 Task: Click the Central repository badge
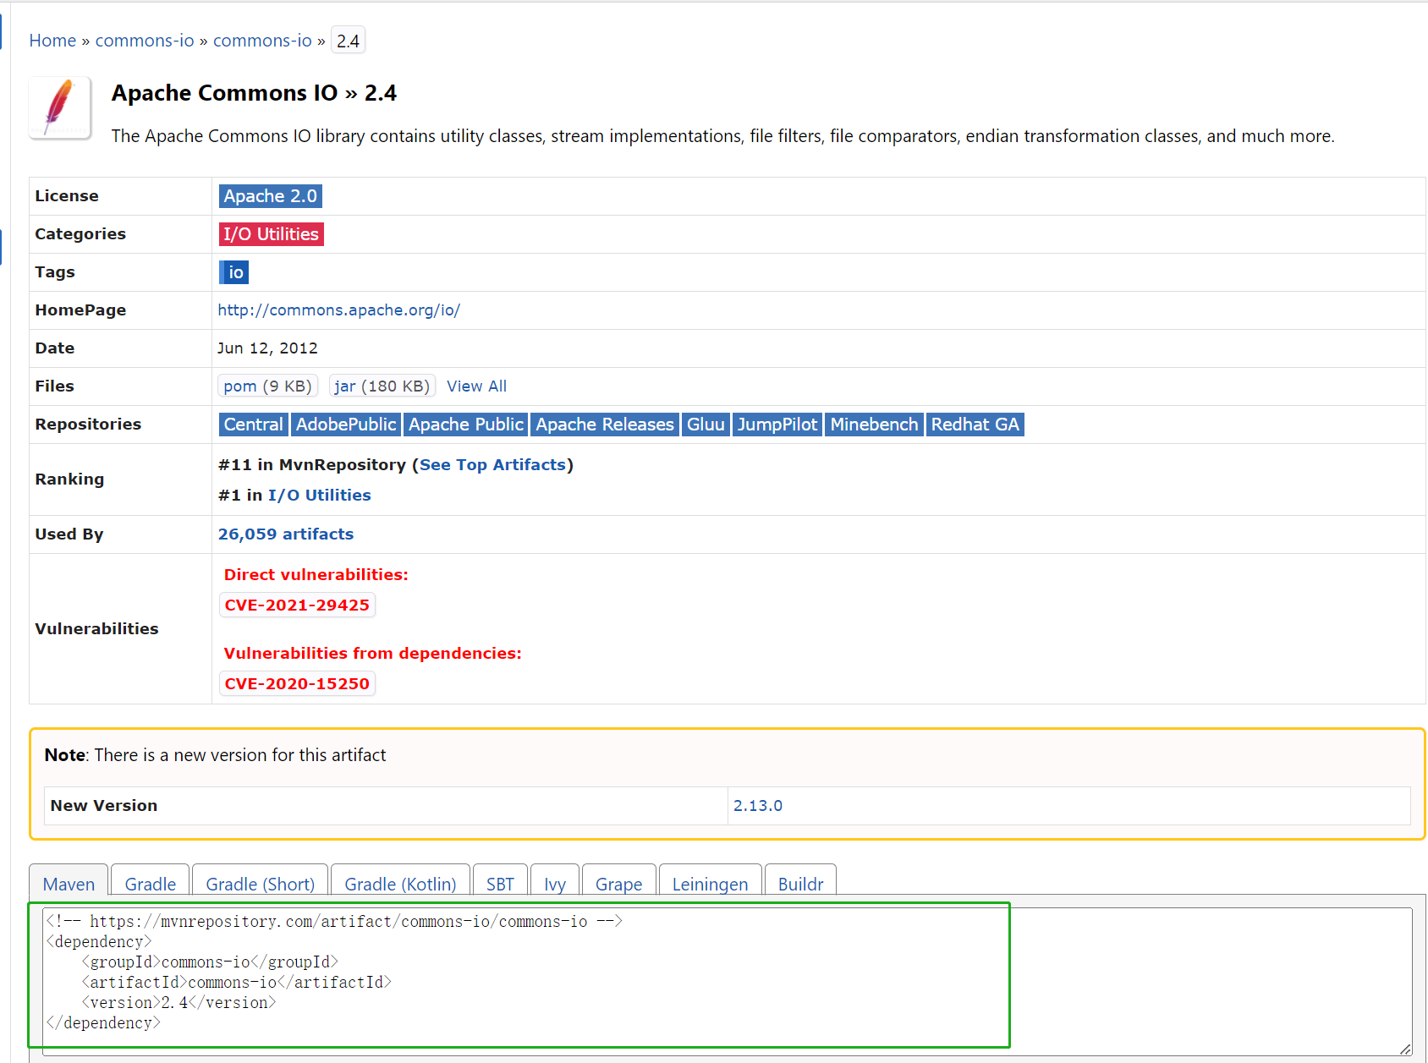252,424
